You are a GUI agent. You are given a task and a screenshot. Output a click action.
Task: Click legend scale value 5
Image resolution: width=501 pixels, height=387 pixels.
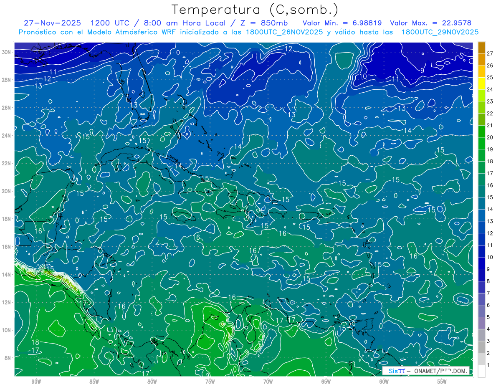point(489,317)
